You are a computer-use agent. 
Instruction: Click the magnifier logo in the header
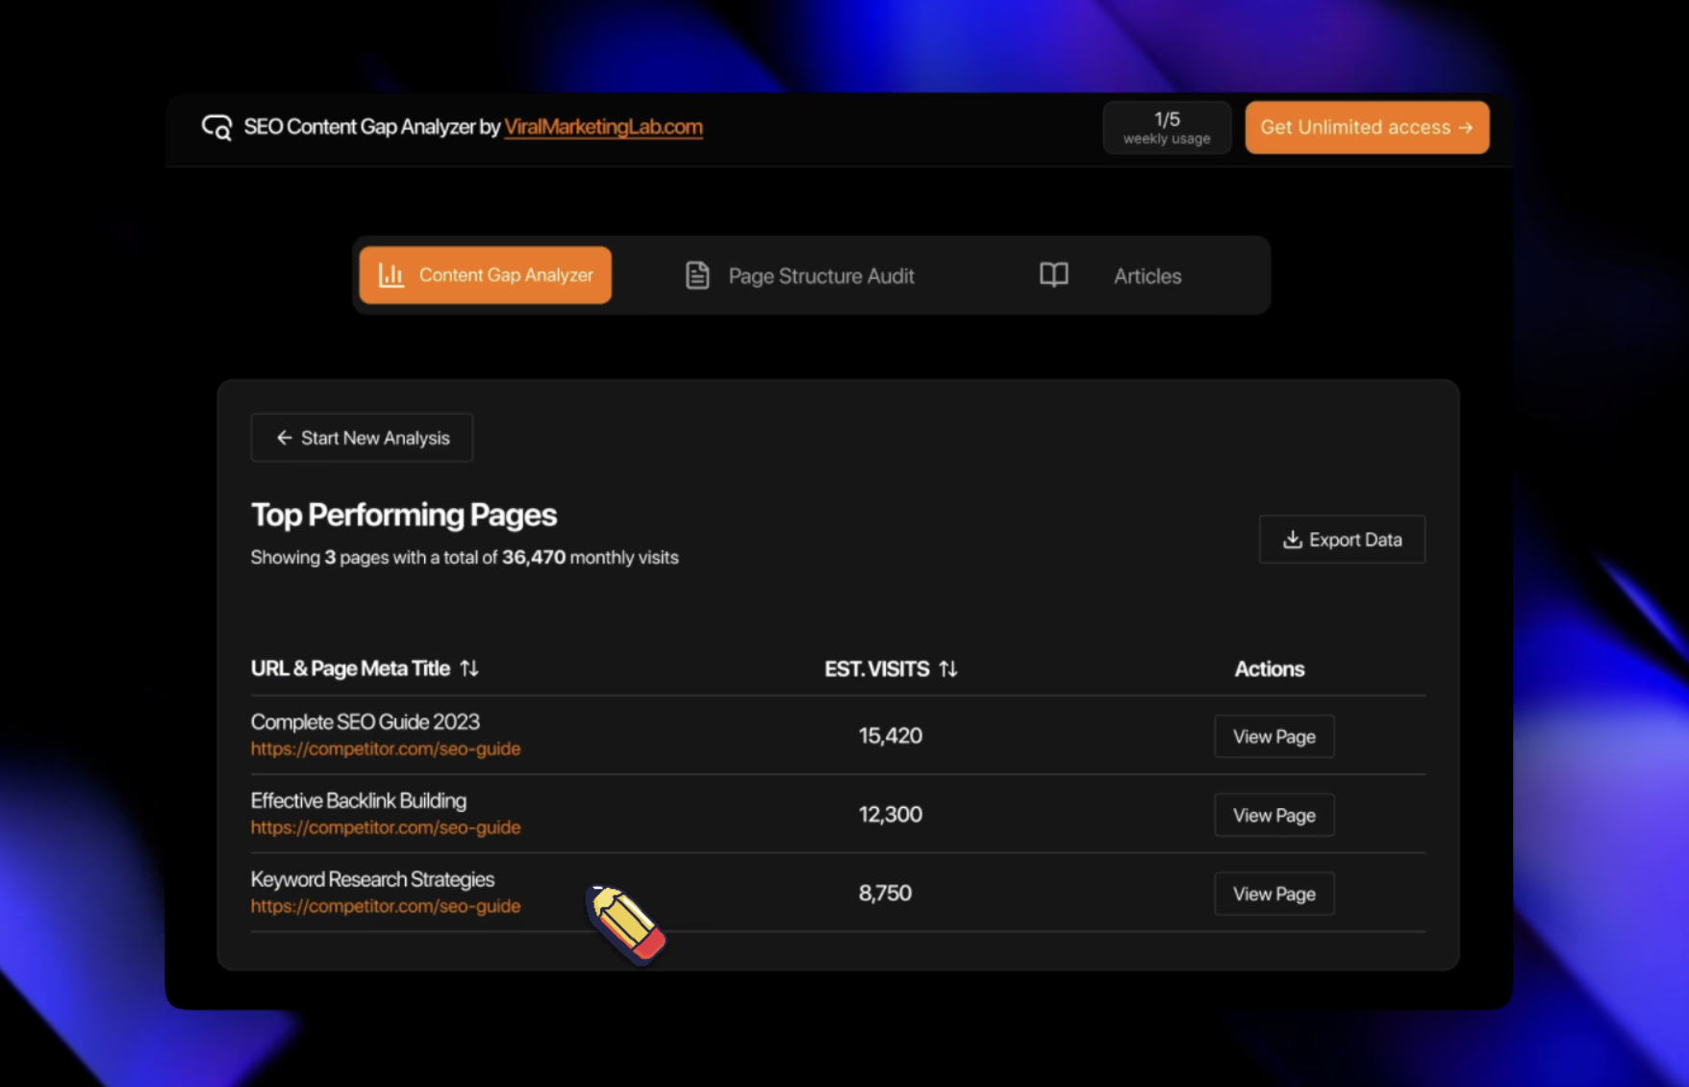[x=216, y=127]
